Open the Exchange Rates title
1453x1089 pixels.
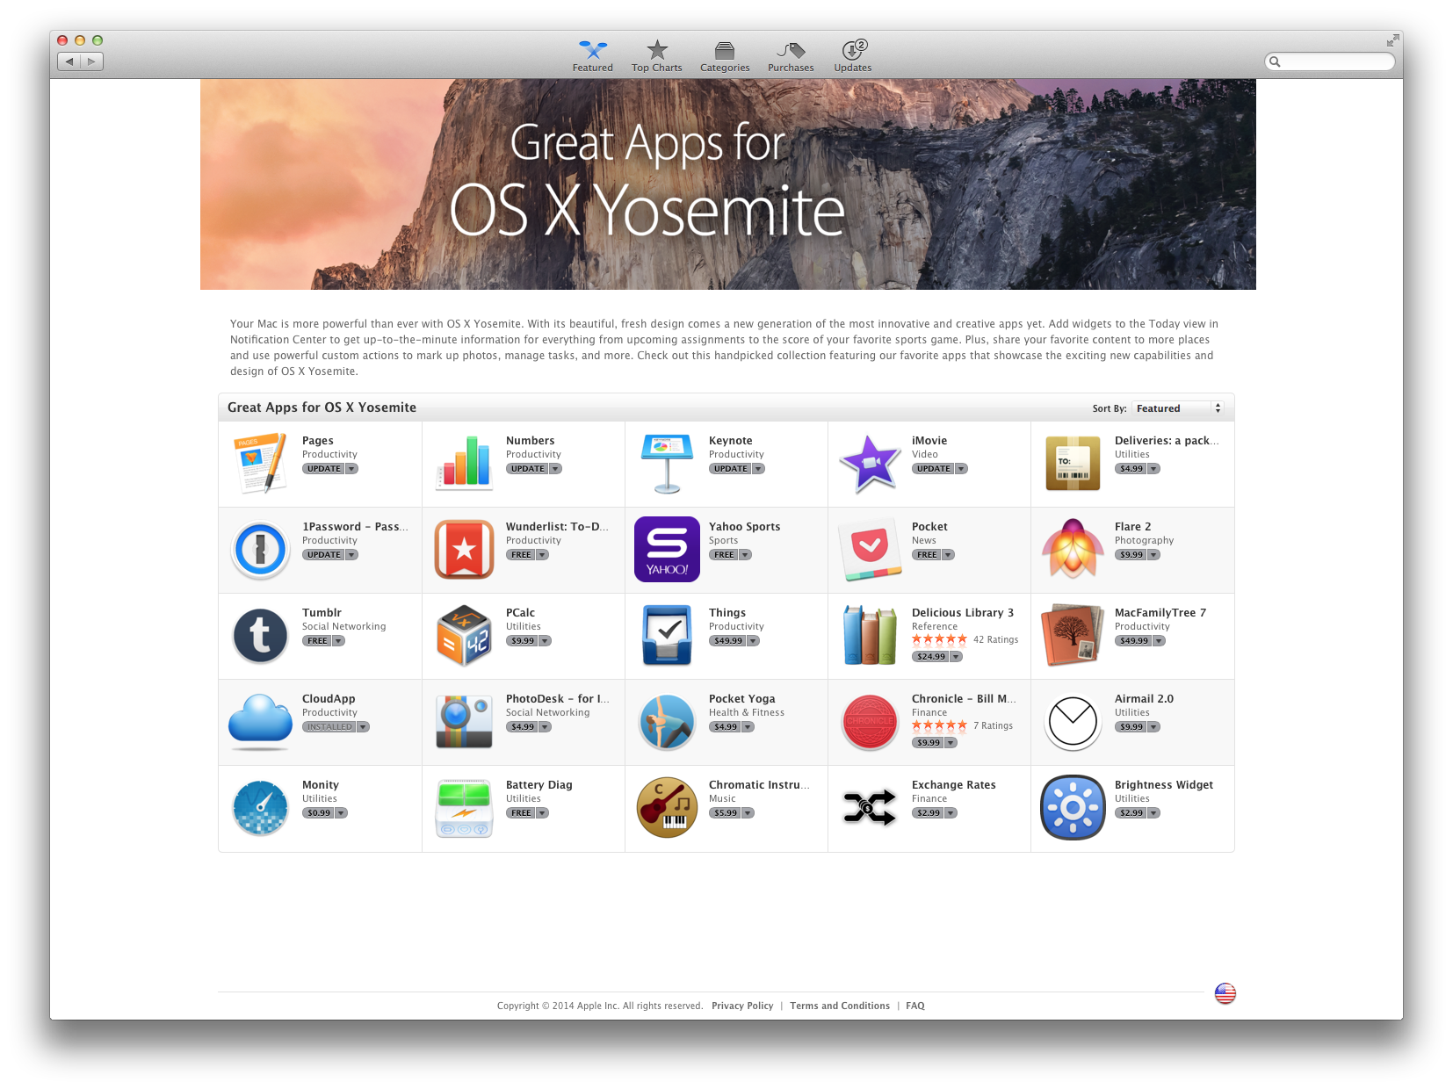click(953, 785)
